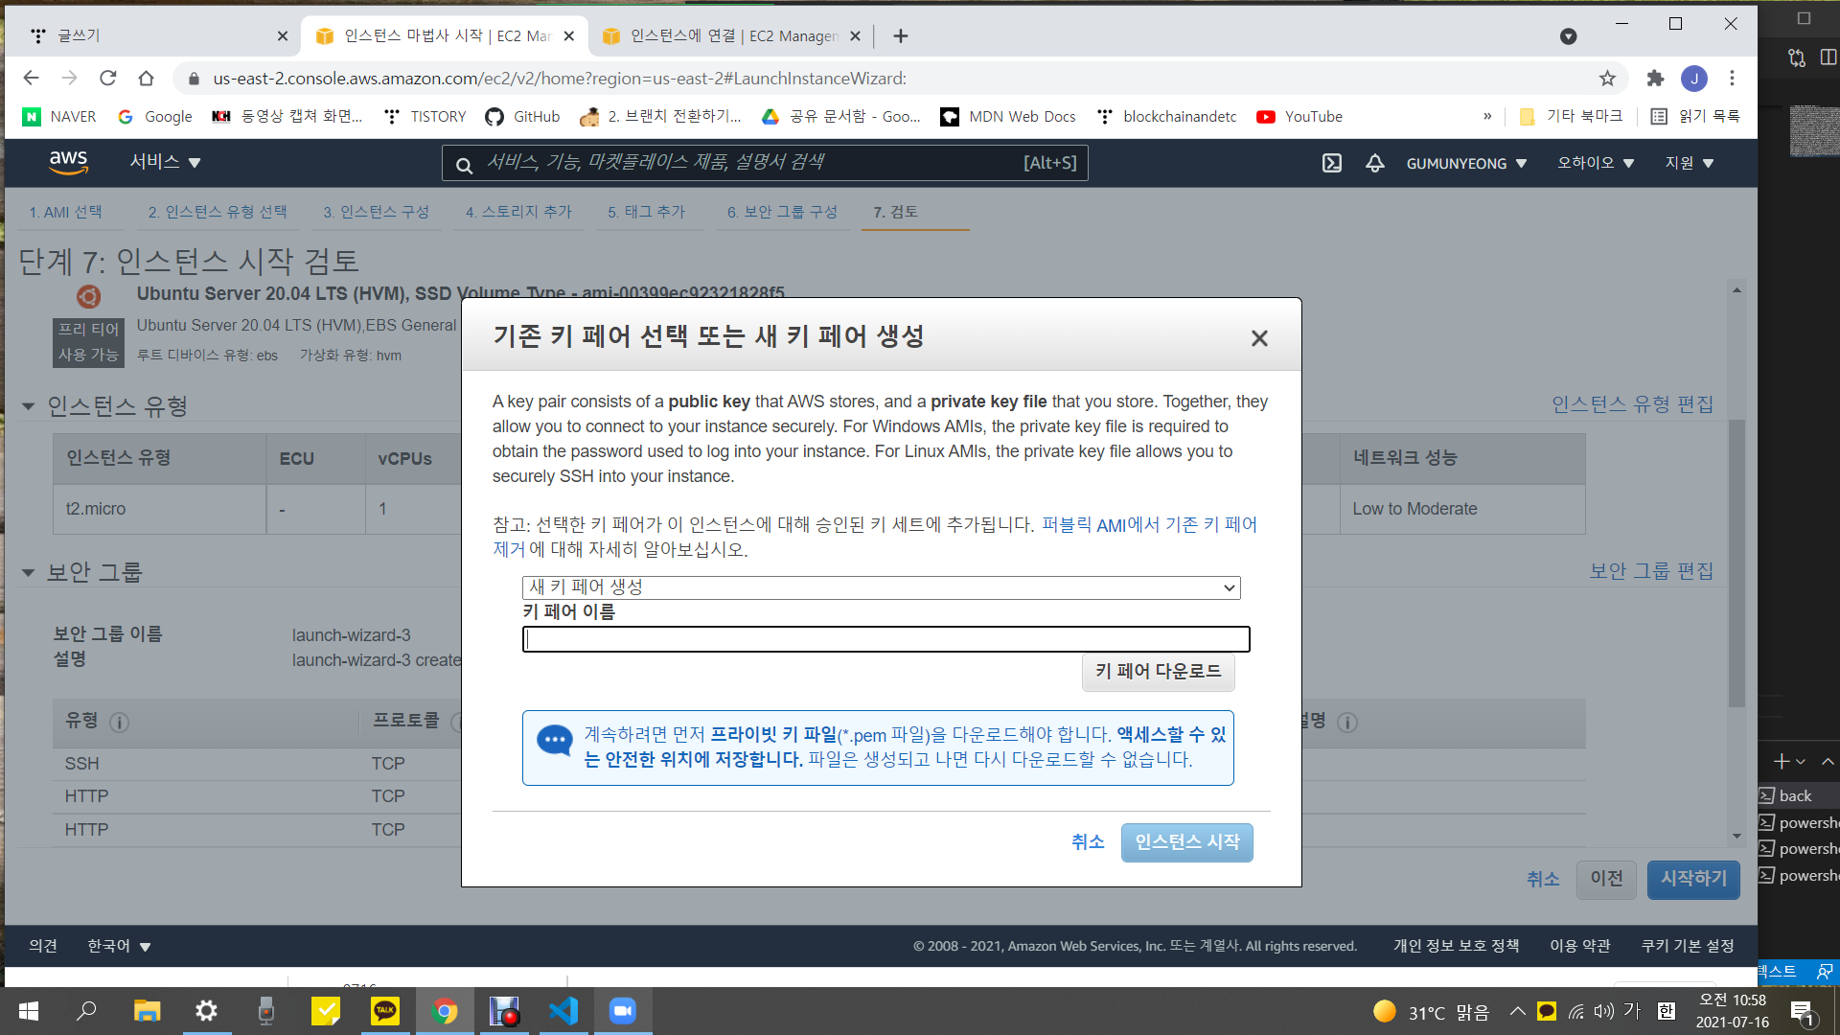Reload the page with the refresh icon

(108, 79)
